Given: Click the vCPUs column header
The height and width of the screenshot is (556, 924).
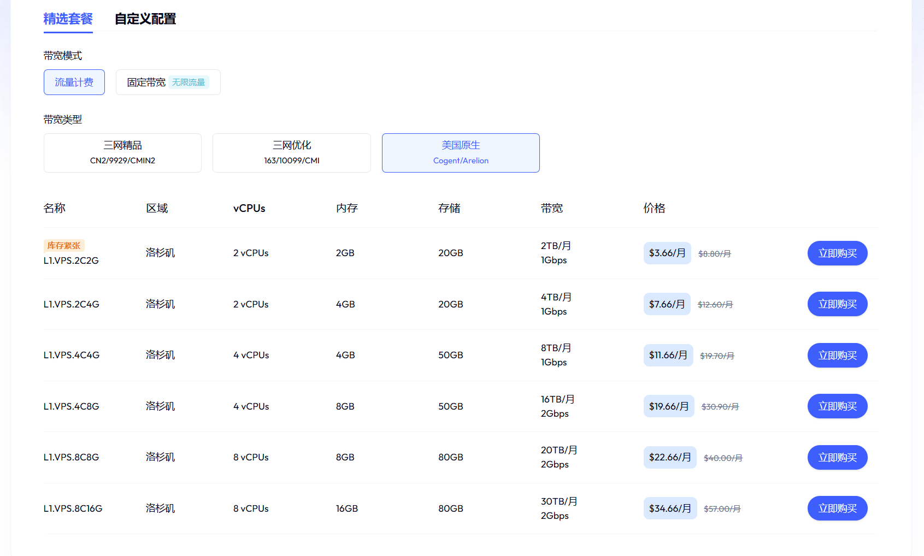Looking at the screenshot, I should pos(249,208).
